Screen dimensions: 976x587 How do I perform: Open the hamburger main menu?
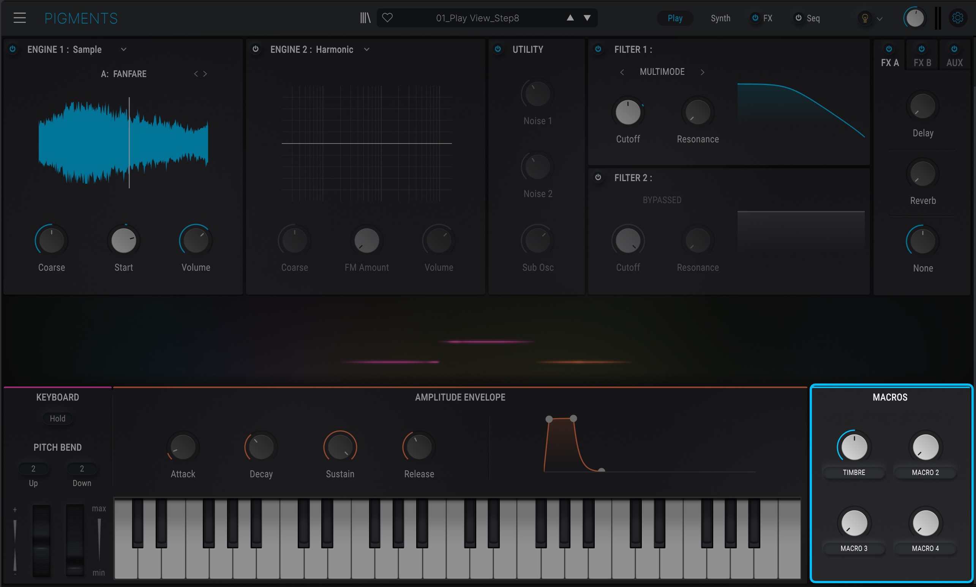click(x=19, y=18)
